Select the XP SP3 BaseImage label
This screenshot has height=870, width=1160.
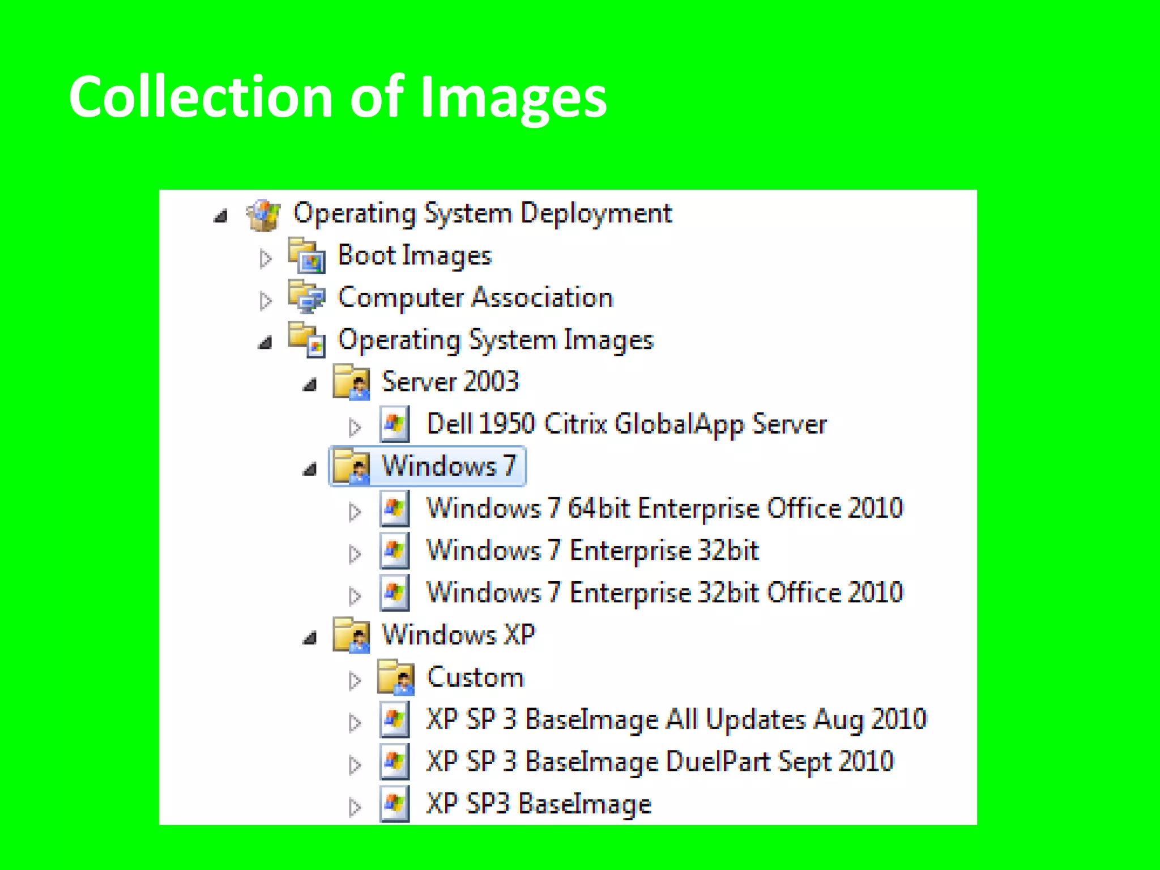point(539,804)
